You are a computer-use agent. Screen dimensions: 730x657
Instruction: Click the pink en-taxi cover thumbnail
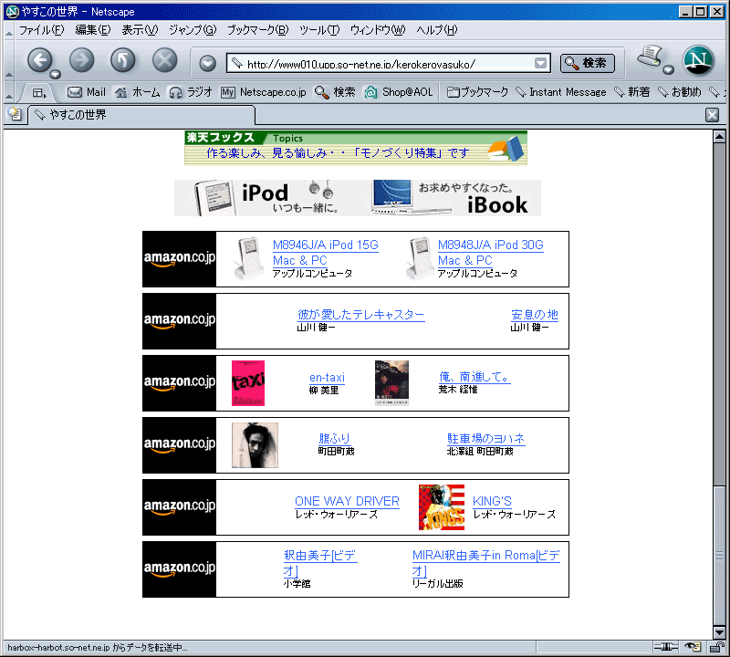point(248,383)
